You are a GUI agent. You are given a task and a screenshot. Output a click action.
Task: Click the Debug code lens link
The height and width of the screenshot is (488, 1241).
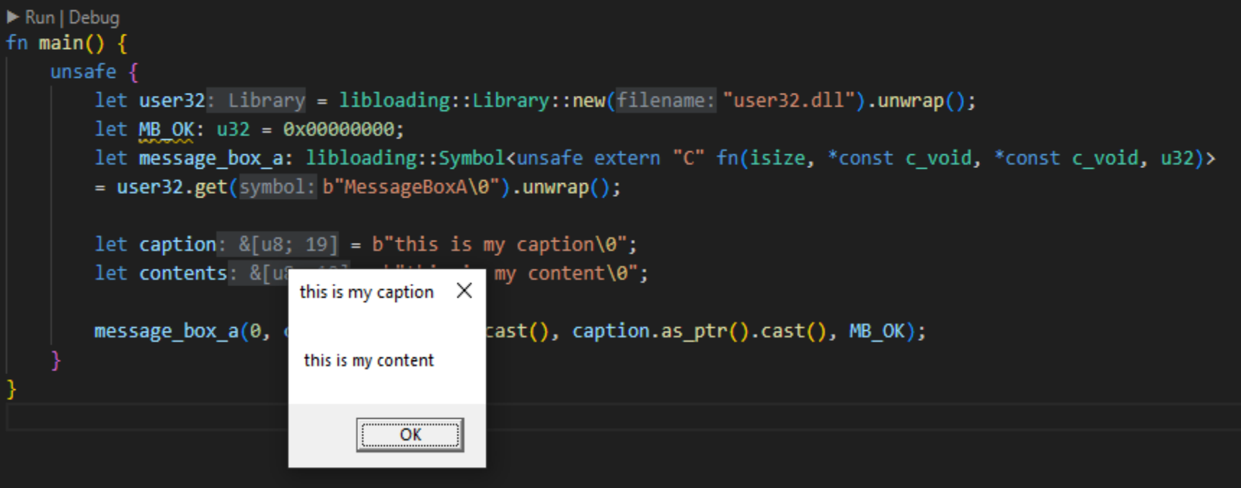[94, 17]
